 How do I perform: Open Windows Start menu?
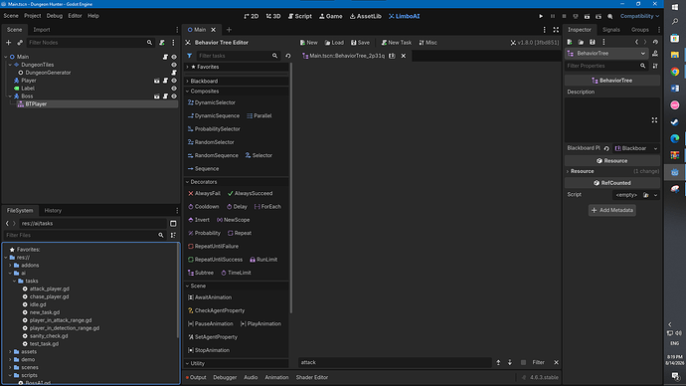tap(675, 7)
